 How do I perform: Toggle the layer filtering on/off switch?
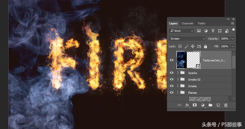coord(233,31)
